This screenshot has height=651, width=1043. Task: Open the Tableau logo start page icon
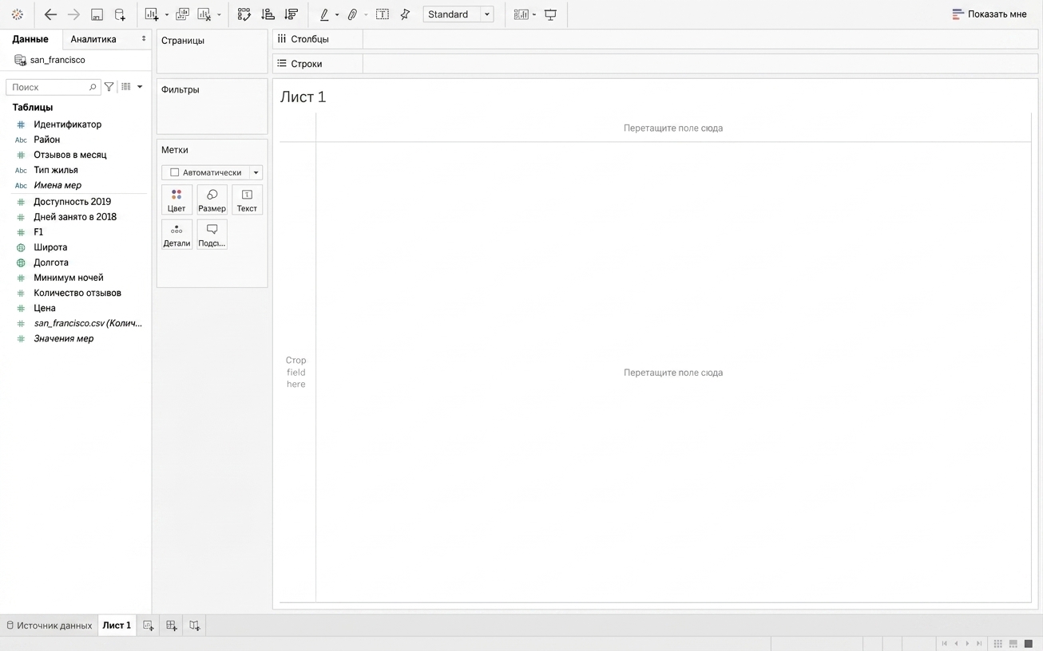coord(17,14)
